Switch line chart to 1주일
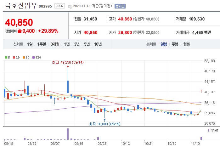Viewport: 220px width, 147px height. (x=42, y=44)
